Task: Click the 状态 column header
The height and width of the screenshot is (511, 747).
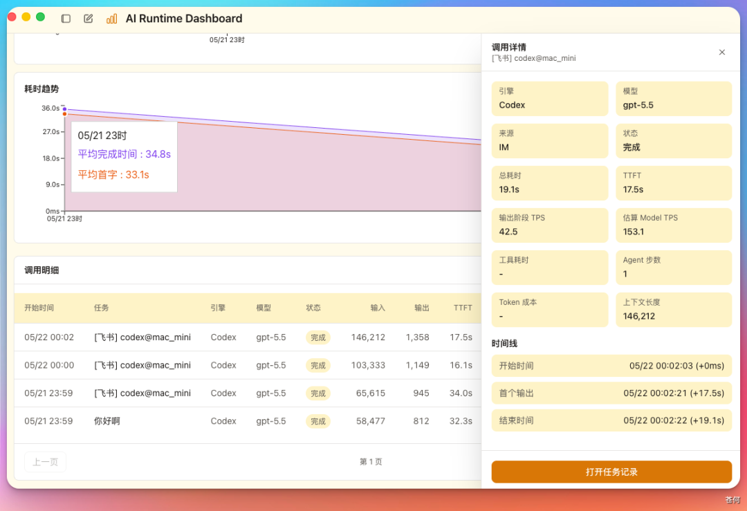Action: [x=313, y=308]
